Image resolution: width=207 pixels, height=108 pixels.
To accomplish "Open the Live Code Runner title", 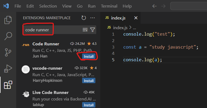I will tap(51, 92).
